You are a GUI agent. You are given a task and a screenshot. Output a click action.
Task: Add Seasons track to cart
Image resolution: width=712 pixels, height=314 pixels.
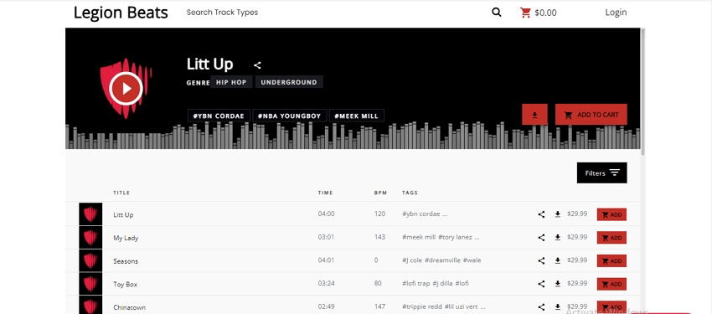[611, 261]
